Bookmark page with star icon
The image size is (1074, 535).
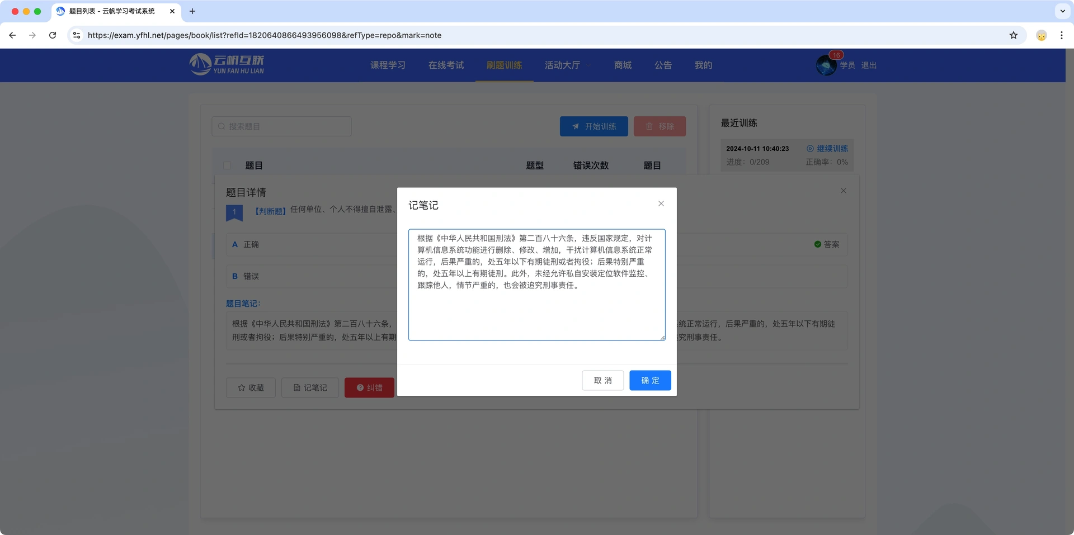pyautogui.click(x=1014, y=35)
